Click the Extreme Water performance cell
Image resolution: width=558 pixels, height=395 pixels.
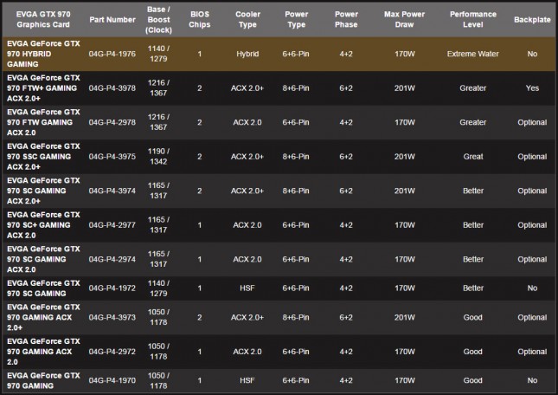pyautogui.click(x=472, y=54)
